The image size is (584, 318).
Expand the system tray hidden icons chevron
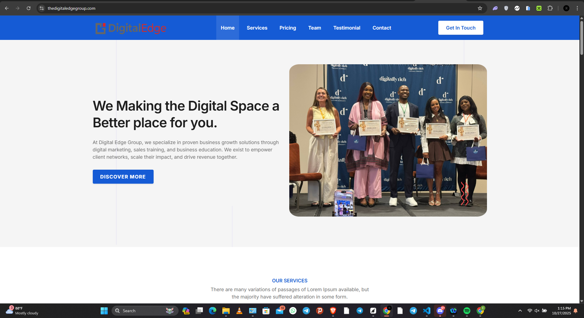pos(520,311)
